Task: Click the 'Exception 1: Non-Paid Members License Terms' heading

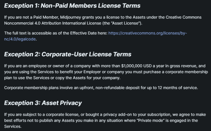Action: point(72,5)
